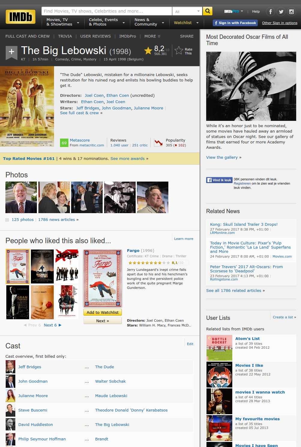Viewport: 301px width, 447px height.
Task: Click the photo grid icon beside 125 photos
Action: [7, 220]
